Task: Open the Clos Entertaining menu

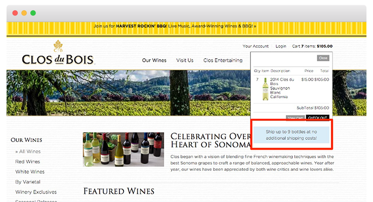Action: point(223,61)
